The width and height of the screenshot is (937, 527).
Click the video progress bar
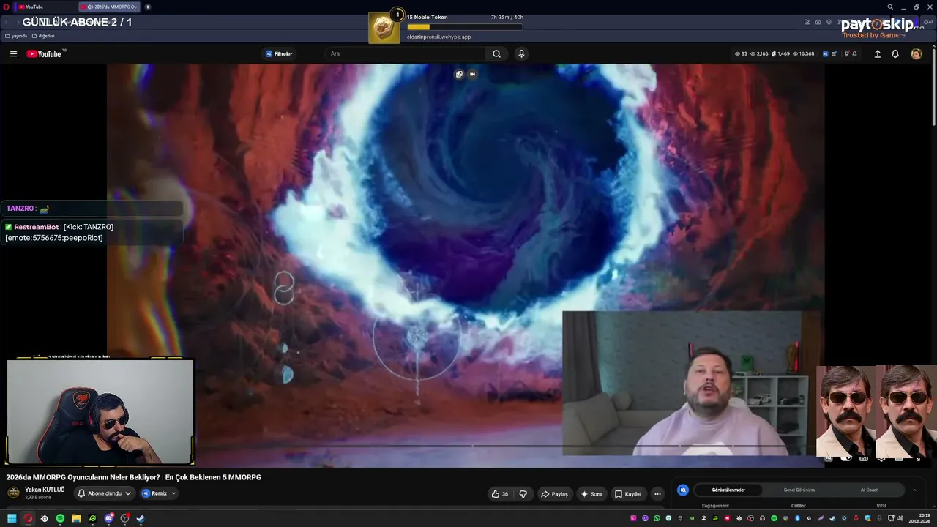tap(466, 446)
